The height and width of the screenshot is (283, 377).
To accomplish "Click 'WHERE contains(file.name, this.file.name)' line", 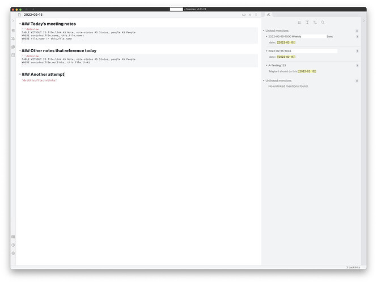I will [x=53, y=36].
